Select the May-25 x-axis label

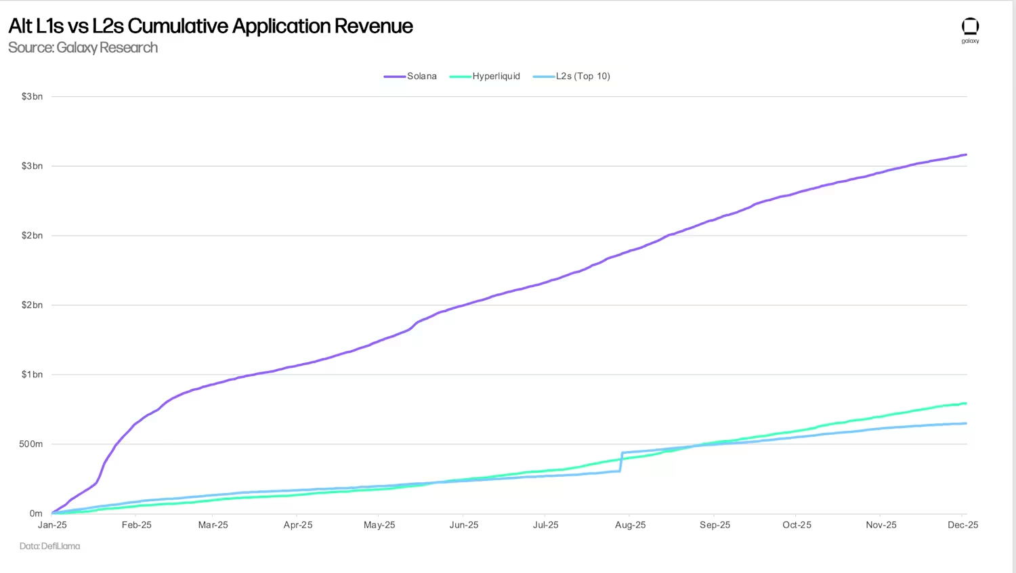[x=379, y=525]
